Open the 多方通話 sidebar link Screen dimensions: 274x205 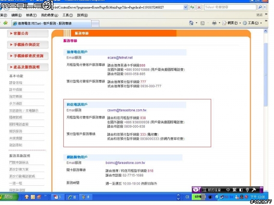(x=16, y=103)
